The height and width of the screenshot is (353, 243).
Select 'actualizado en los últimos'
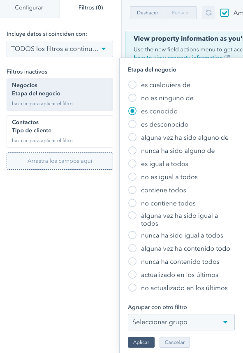click(132, 275)
